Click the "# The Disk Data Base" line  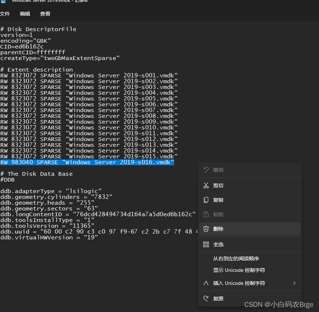pos(37,174)
